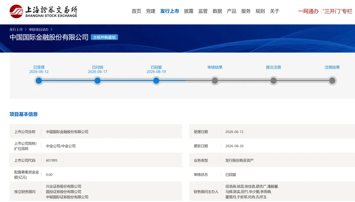Click the 业务类型 field label
This screenshot has height=202, width=355.
(201, 160)
